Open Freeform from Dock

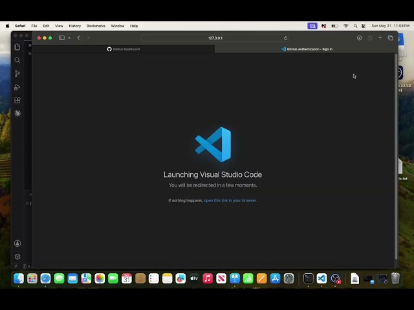pyautogui.click(x=180, y=278)
